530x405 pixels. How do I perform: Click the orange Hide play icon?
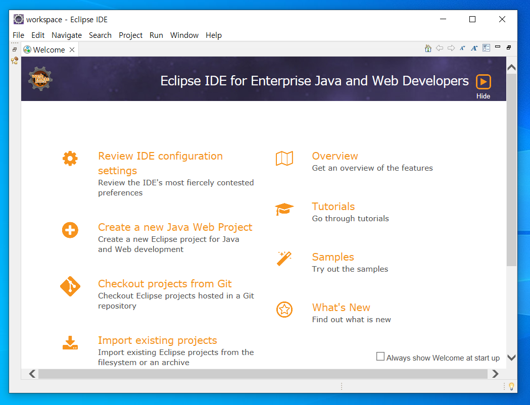pos(484,81)
